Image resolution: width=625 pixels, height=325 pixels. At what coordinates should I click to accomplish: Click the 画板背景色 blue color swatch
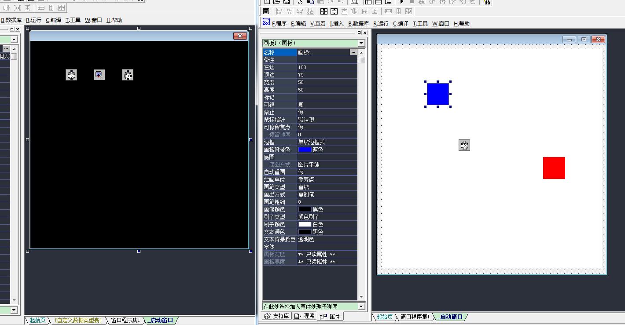click(x=305, y=150)
